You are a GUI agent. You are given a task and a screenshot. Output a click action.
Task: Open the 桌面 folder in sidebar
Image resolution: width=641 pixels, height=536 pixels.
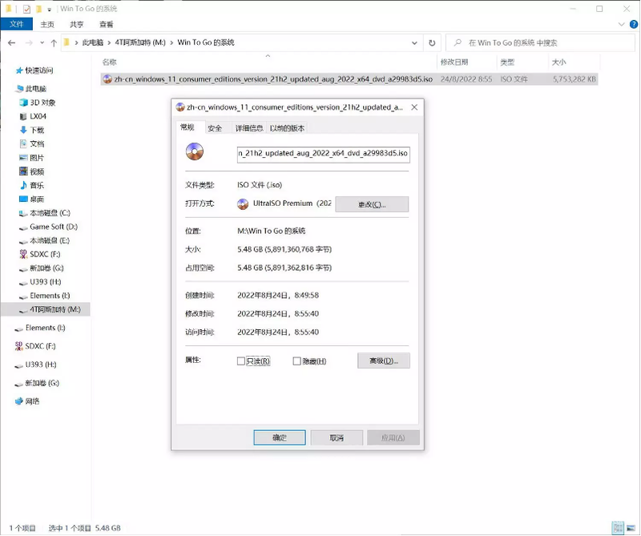tap(32, 199)
